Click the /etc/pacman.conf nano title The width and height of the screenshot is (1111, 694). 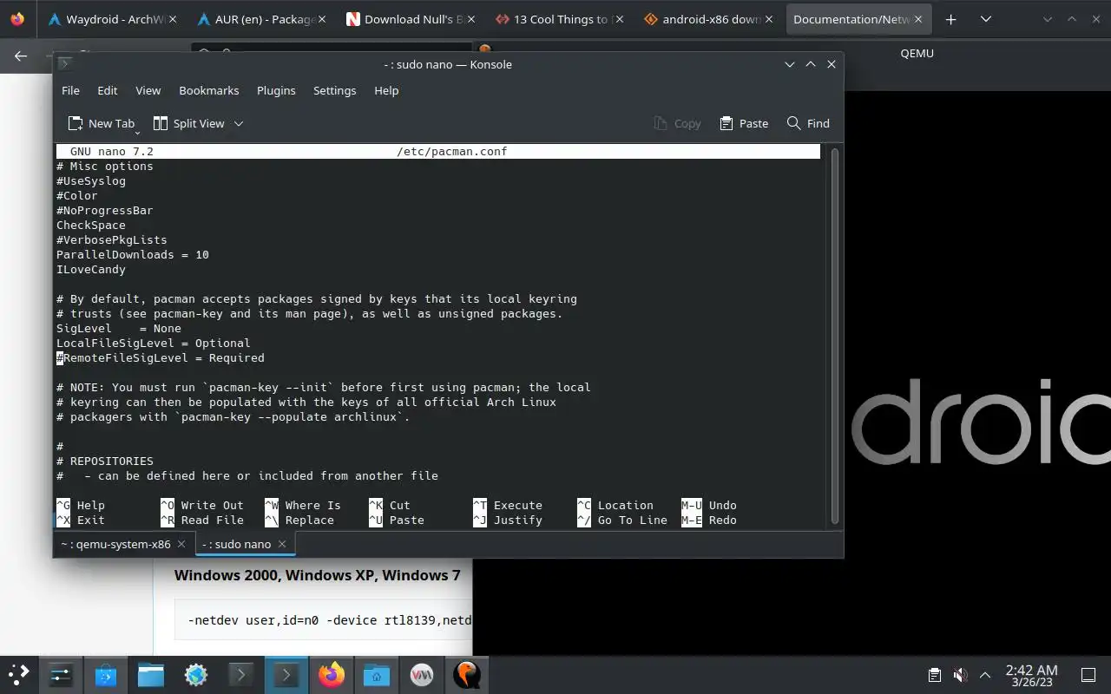(452, 152)
